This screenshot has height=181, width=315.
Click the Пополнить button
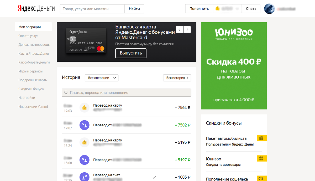coord(199,9)
